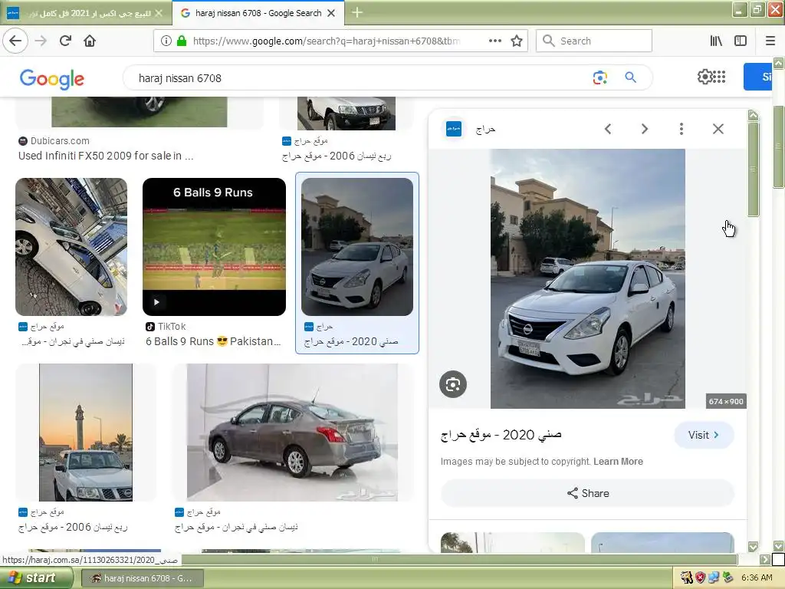Open the white Nissan in Najran thumbnail
This screenshot has width=785, height=589.
point(71,247)
